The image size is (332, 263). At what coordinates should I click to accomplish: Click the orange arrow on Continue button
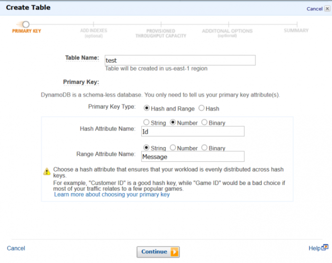click(x=175, y=252)
